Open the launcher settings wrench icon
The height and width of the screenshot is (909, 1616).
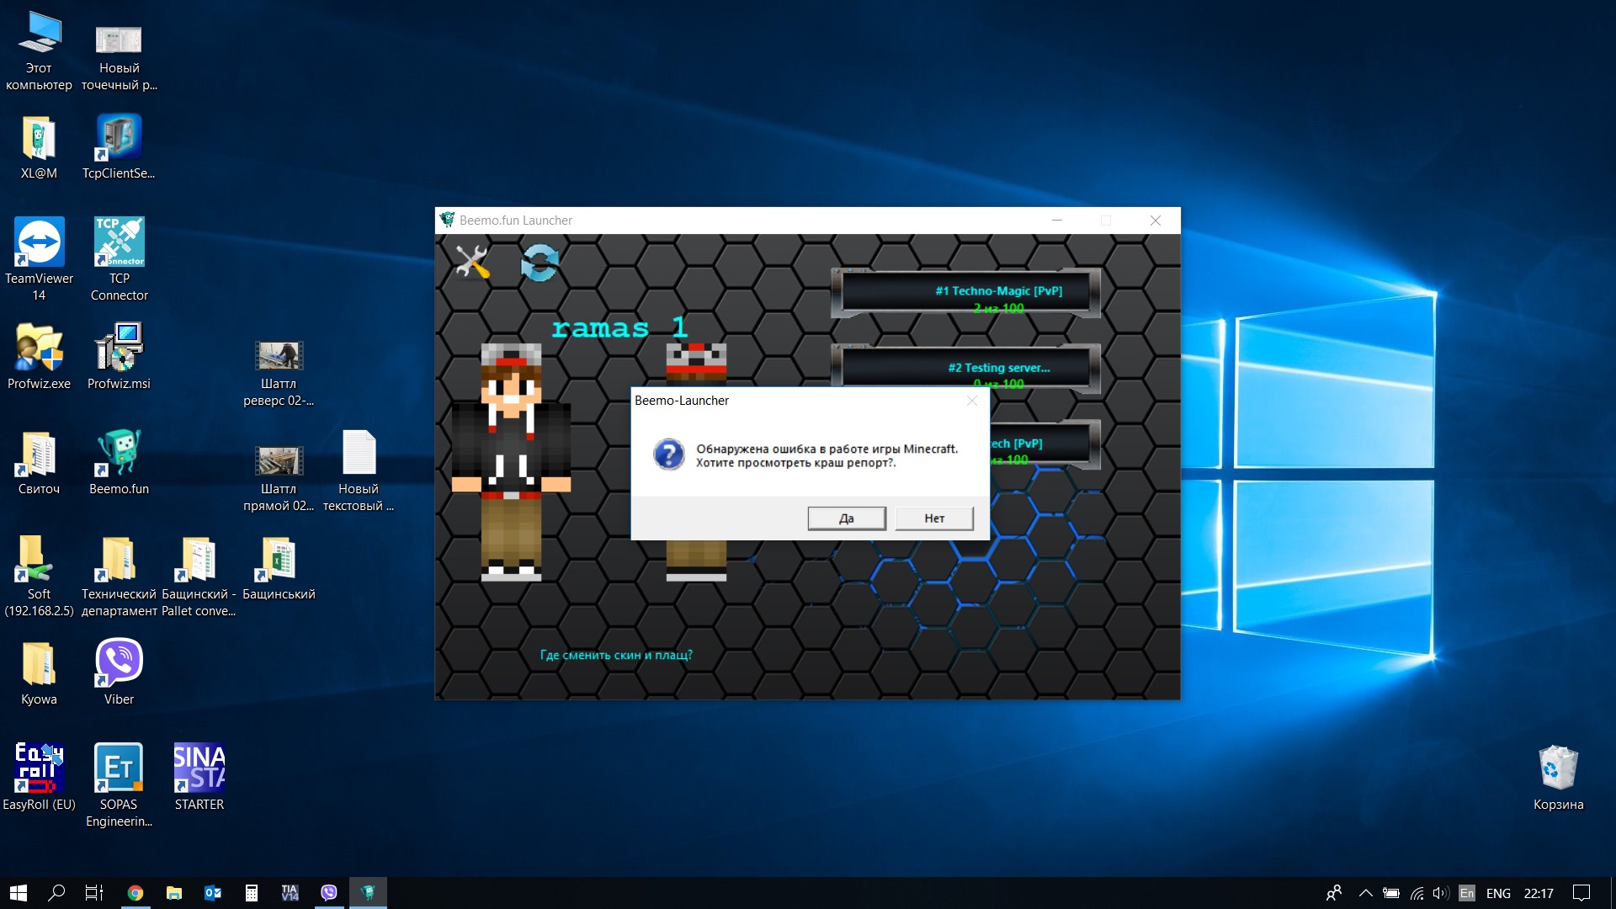pos(471,263)
